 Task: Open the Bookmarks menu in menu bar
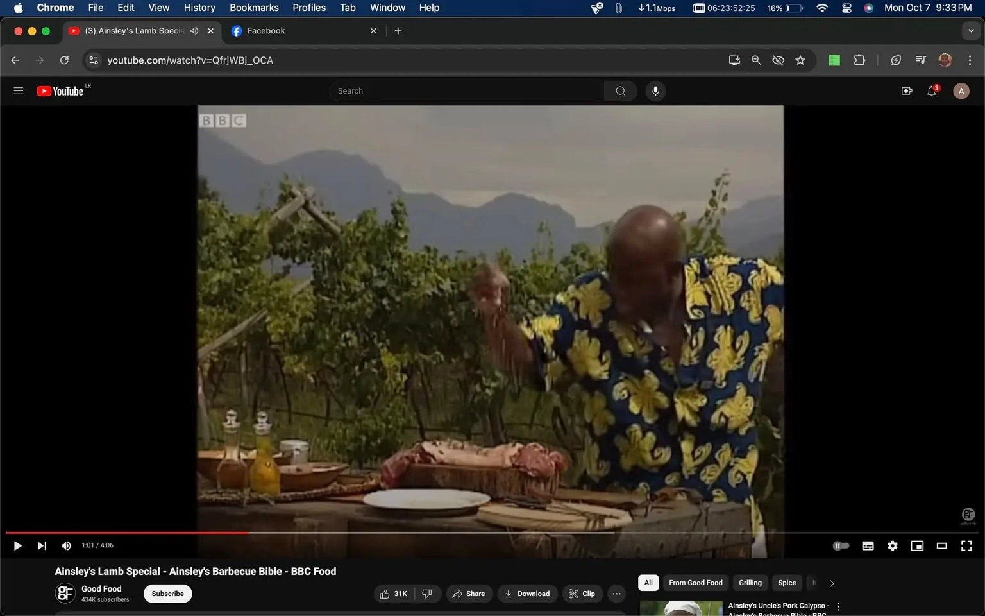[254, 7]
